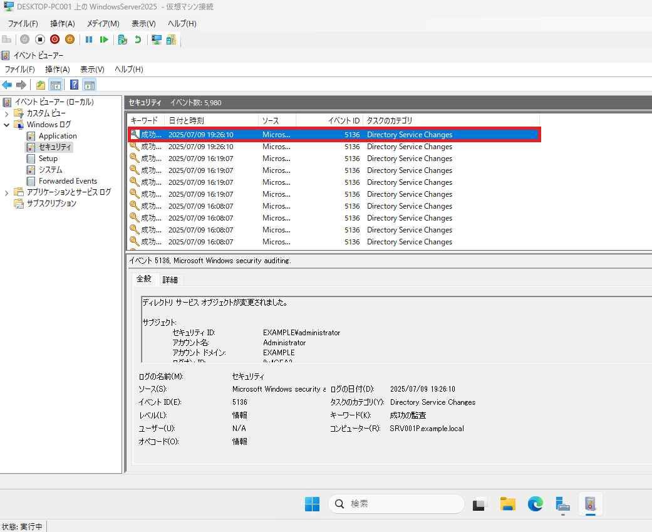652x532 pixels.
Task: Click the N/A user value
Action: 239,429
